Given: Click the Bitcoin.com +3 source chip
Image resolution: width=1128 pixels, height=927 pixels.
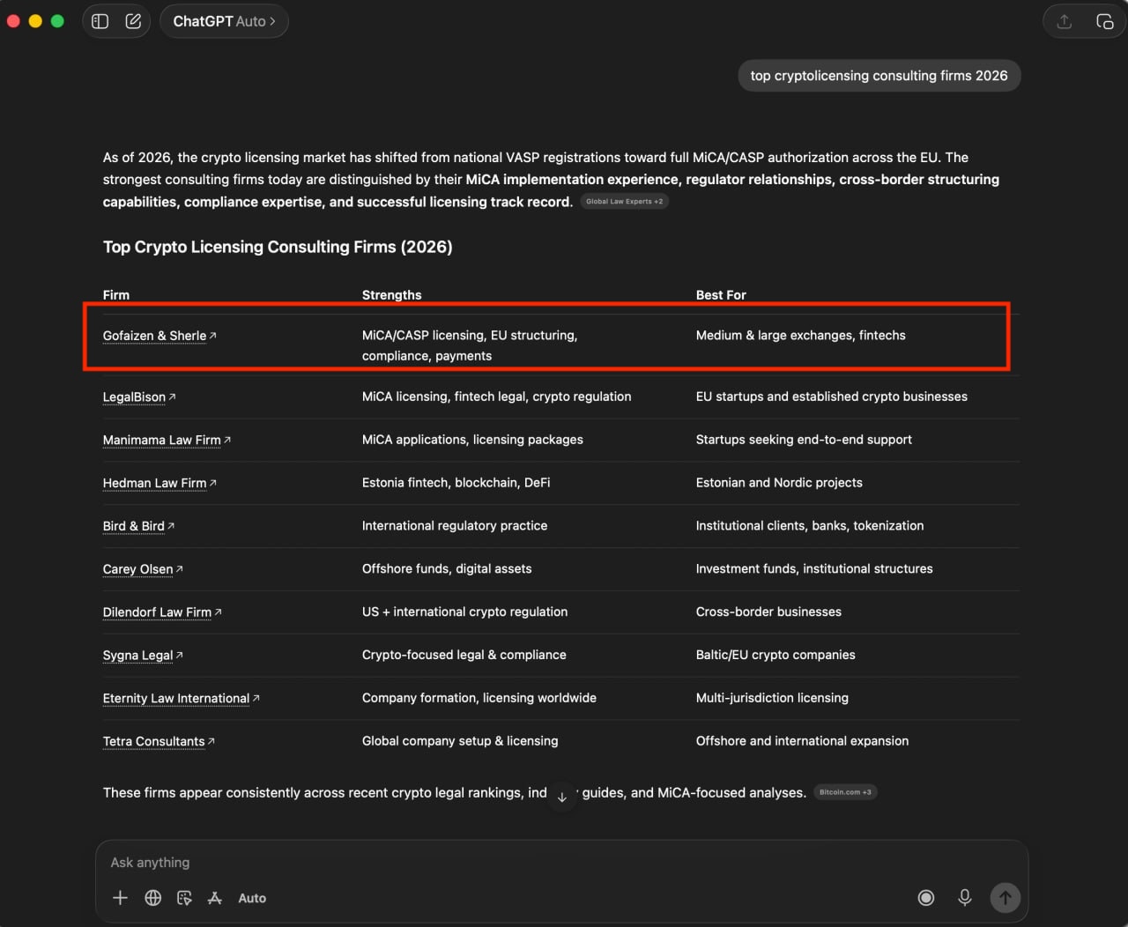Looking at the screenshot, I should (845, 792).
